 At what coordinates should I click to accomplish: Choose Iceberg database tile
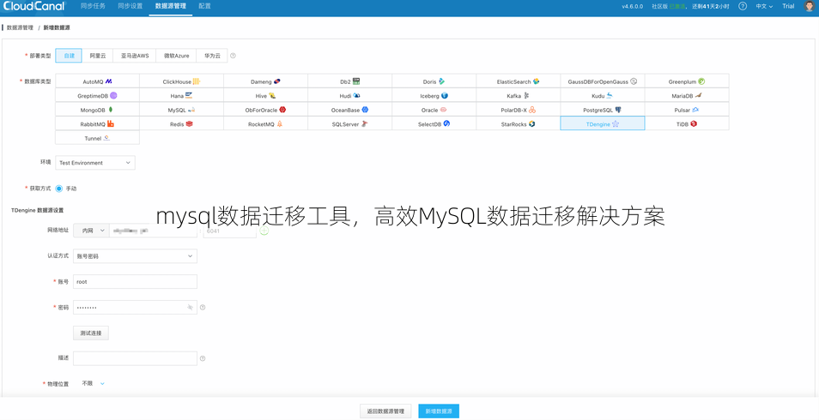point(434,95)
